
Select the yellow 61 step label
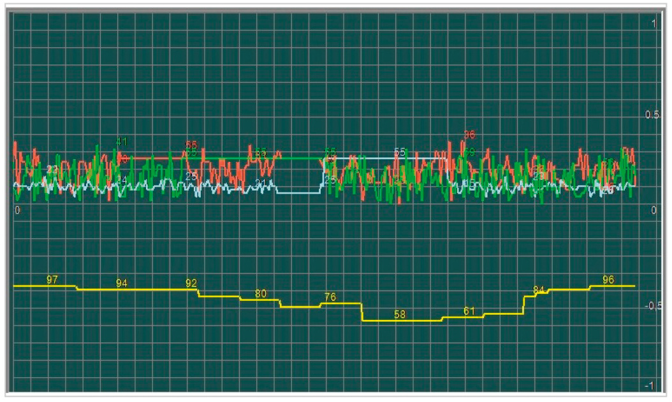(x=469, y=312)
